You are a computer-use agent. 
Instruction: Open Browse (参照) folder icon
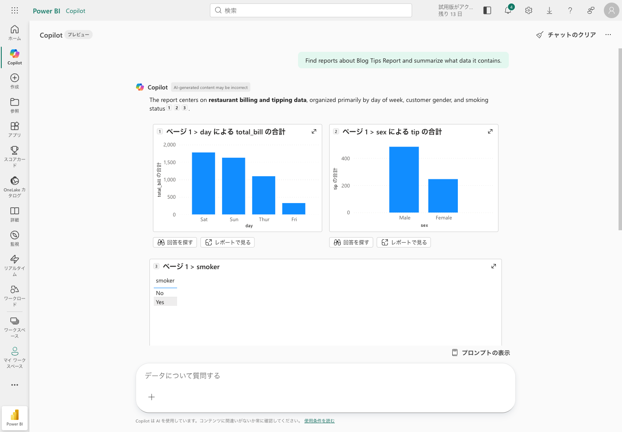pyautogui.click(x=15, y=105)
